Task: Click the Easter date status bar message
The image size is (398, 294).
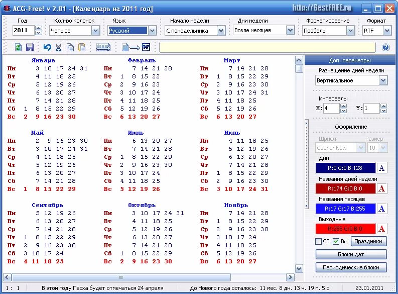Action: (102, 288)
